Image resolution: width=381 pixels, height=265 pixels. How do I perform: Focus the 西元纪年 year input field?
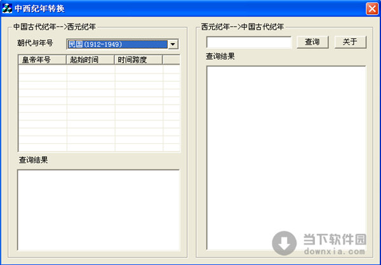coord(248,42)
